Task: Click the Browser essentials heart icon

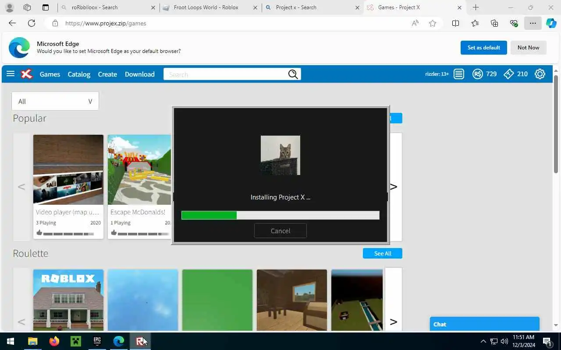Action: coord(514,23)
